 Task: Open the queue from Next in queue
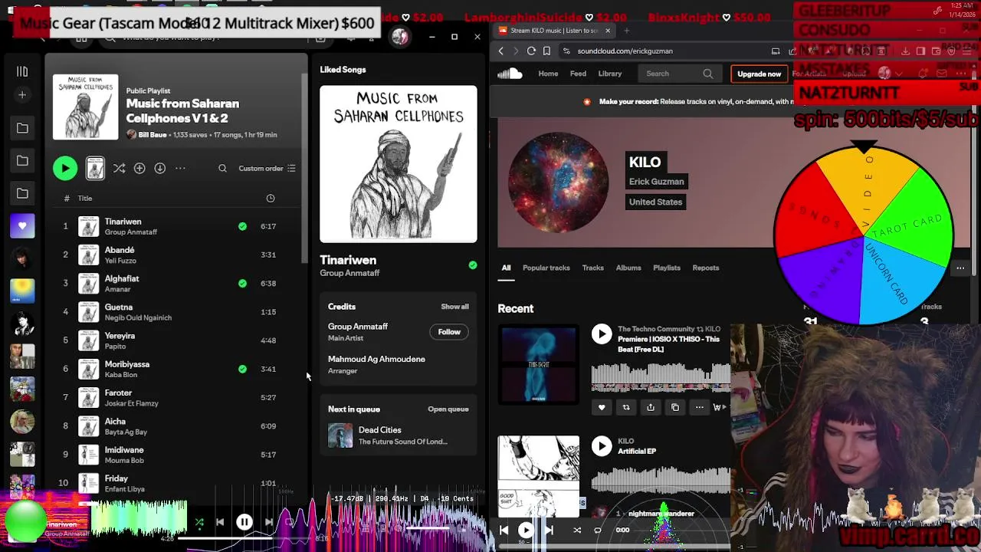pos(448,409)
